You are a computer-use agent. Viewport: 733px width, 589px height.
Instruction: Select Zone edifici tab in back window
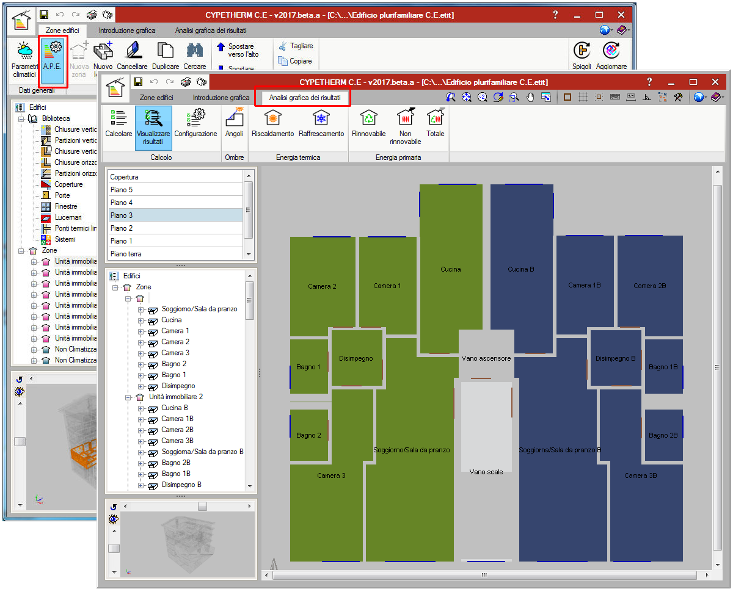point(62,30)
